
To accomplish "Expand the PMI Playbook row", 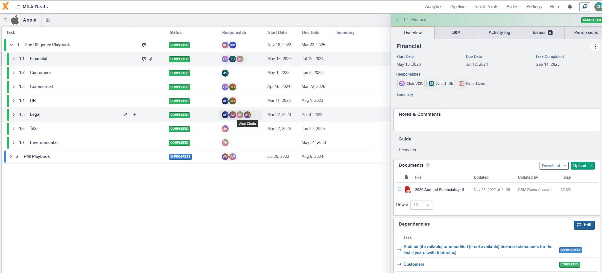I will click(11, 157).
